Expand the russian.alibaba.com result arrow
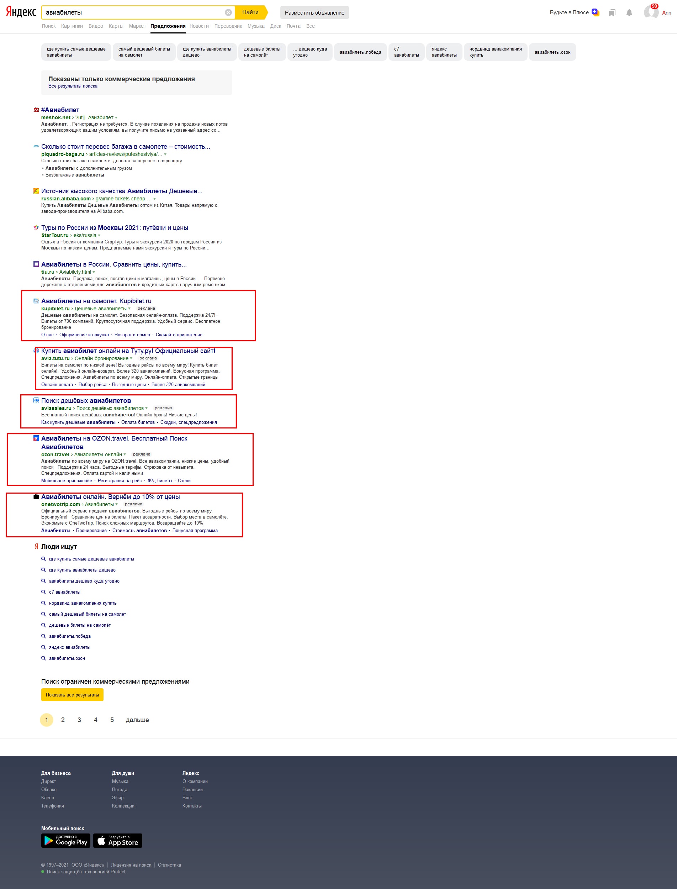The height and width of the screenshot is (889, 677). tap(154, 199)
